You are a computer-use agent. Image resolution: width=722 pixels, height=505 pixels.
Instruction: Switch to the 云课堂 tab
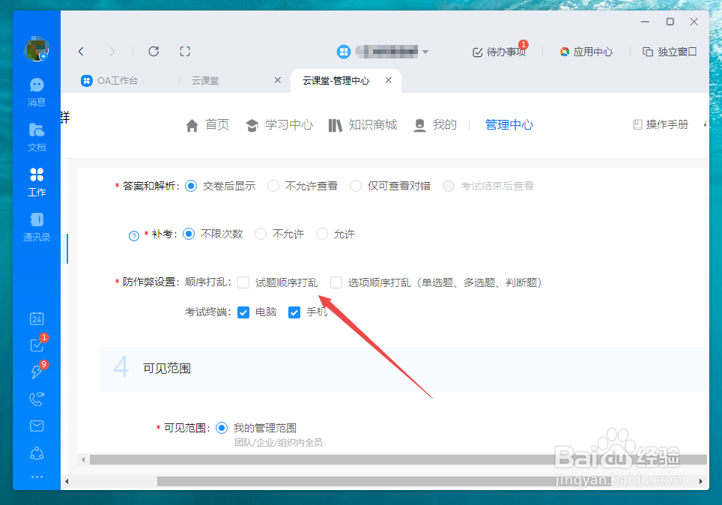[205, 81]
